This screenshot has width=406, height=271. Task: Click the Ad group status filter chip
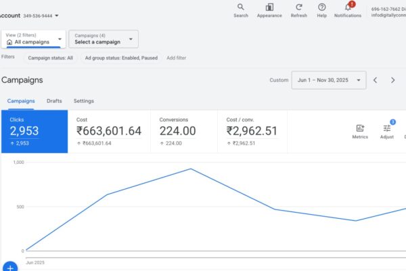pyautogui.click(x=121, y=58)
